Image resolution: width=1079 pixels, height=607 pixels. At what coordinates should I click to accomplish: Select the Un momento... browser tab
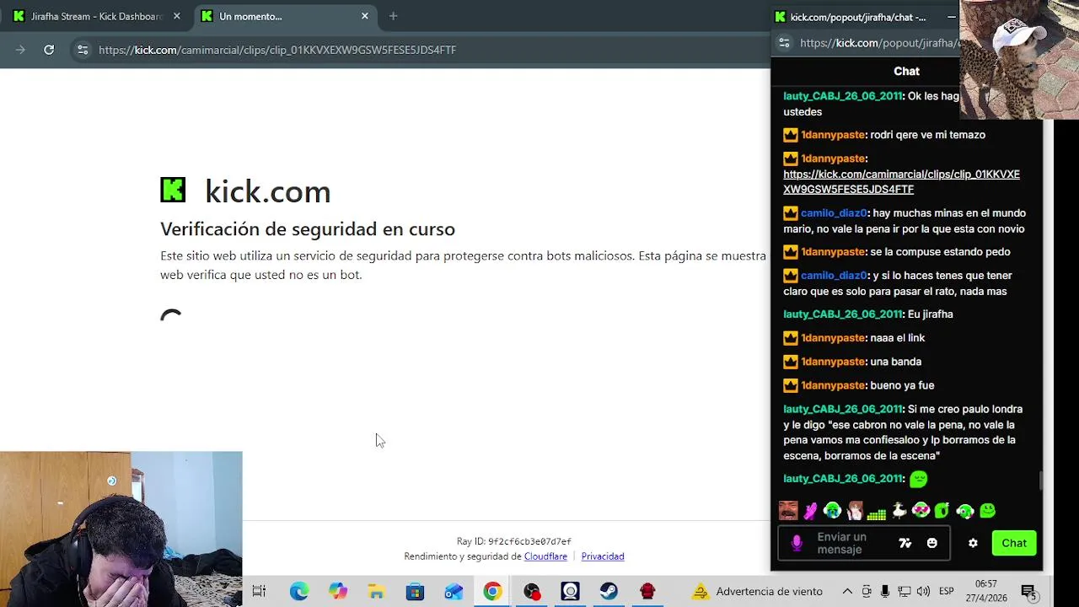(x=282, y=16)
